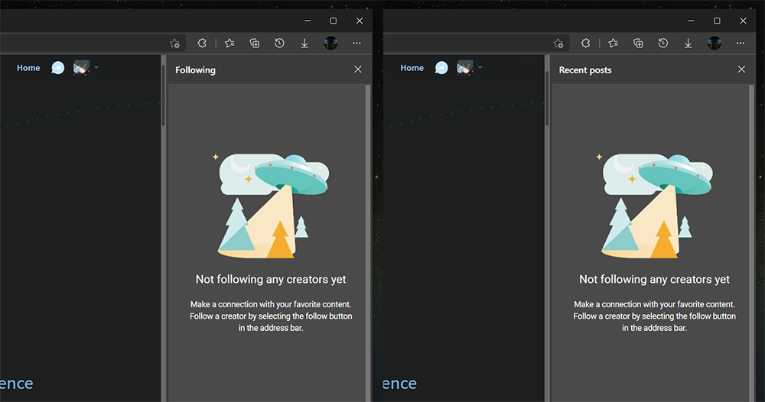Minimize the right browser window

[x=691, y=21]
